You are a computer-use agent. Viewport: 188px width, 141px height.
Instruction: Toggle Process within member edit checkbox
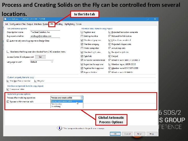coord(8,102)
